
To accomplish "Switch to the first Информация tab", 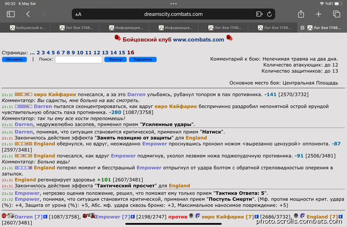I will tap(126, 28).
